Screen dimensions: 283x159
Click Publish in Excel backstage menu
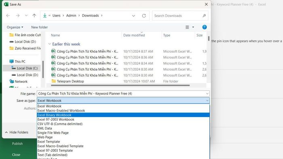[x=17, y=144]
